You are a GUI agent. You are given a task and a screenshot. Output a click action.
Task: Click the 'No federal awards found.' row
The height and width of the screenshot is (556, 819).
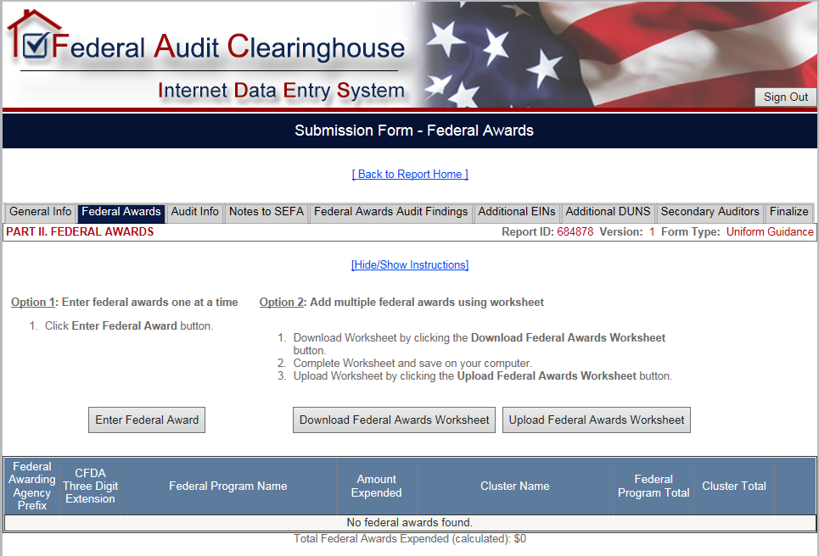tap(410, 523)
